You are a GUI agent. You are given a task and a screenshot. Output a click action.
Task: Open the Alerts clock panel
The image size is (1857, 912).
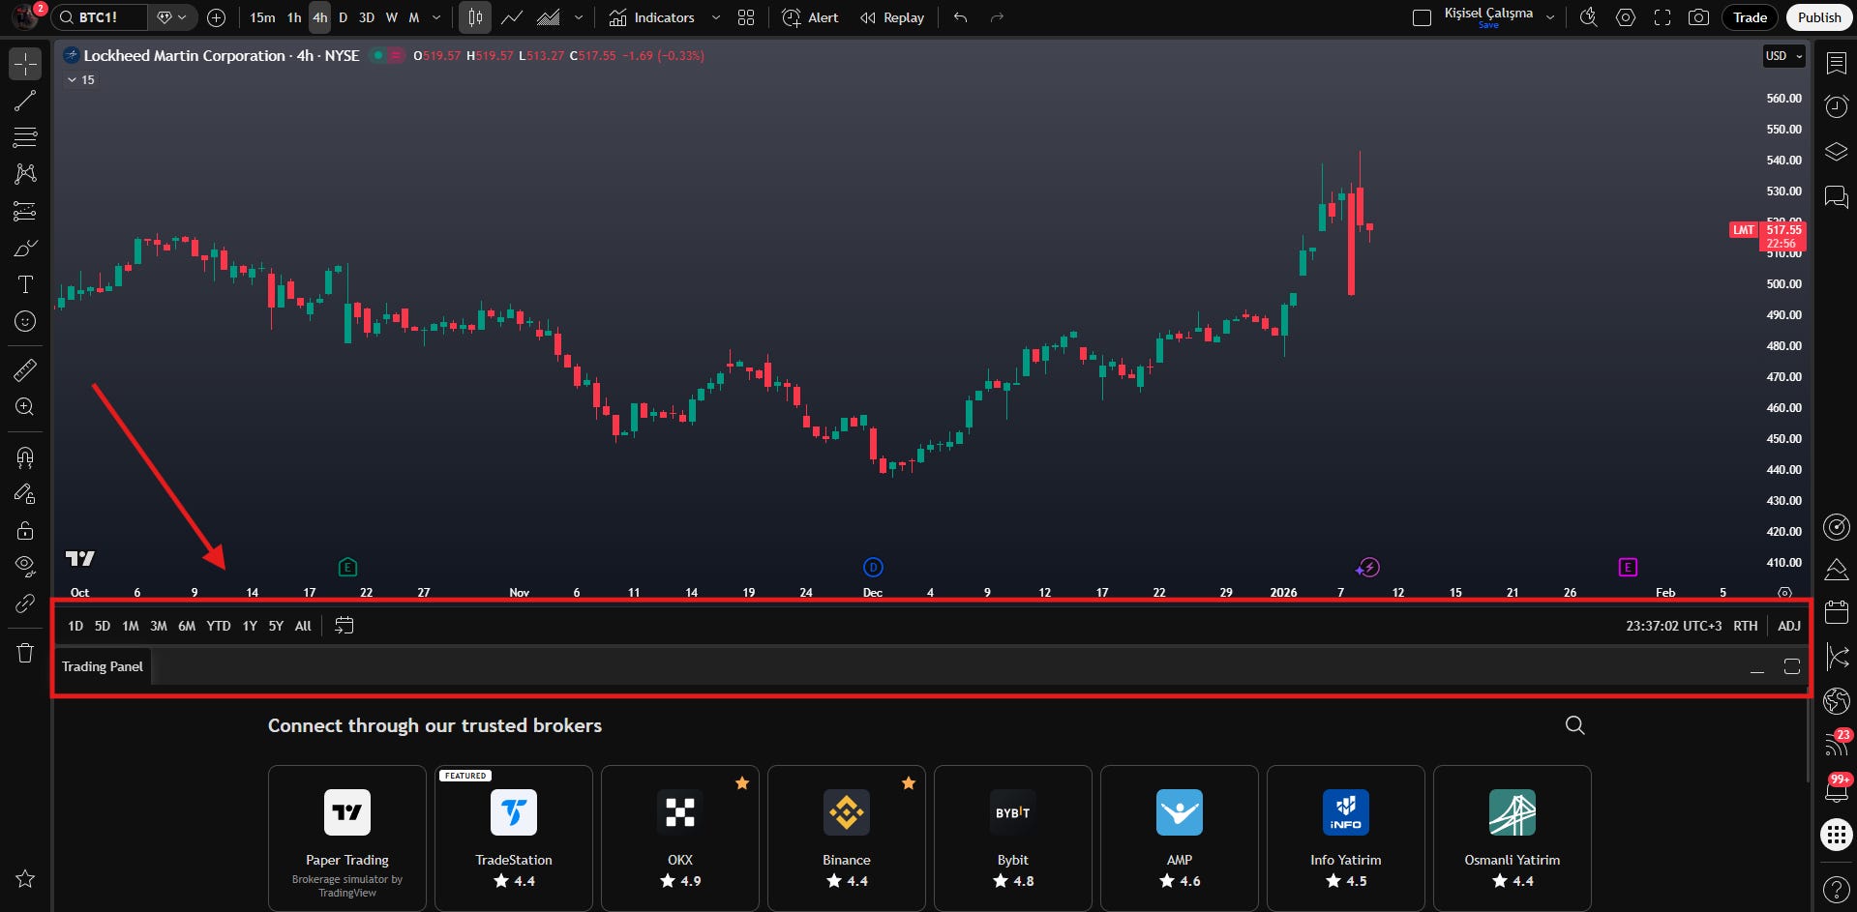tap(1836, 106)
